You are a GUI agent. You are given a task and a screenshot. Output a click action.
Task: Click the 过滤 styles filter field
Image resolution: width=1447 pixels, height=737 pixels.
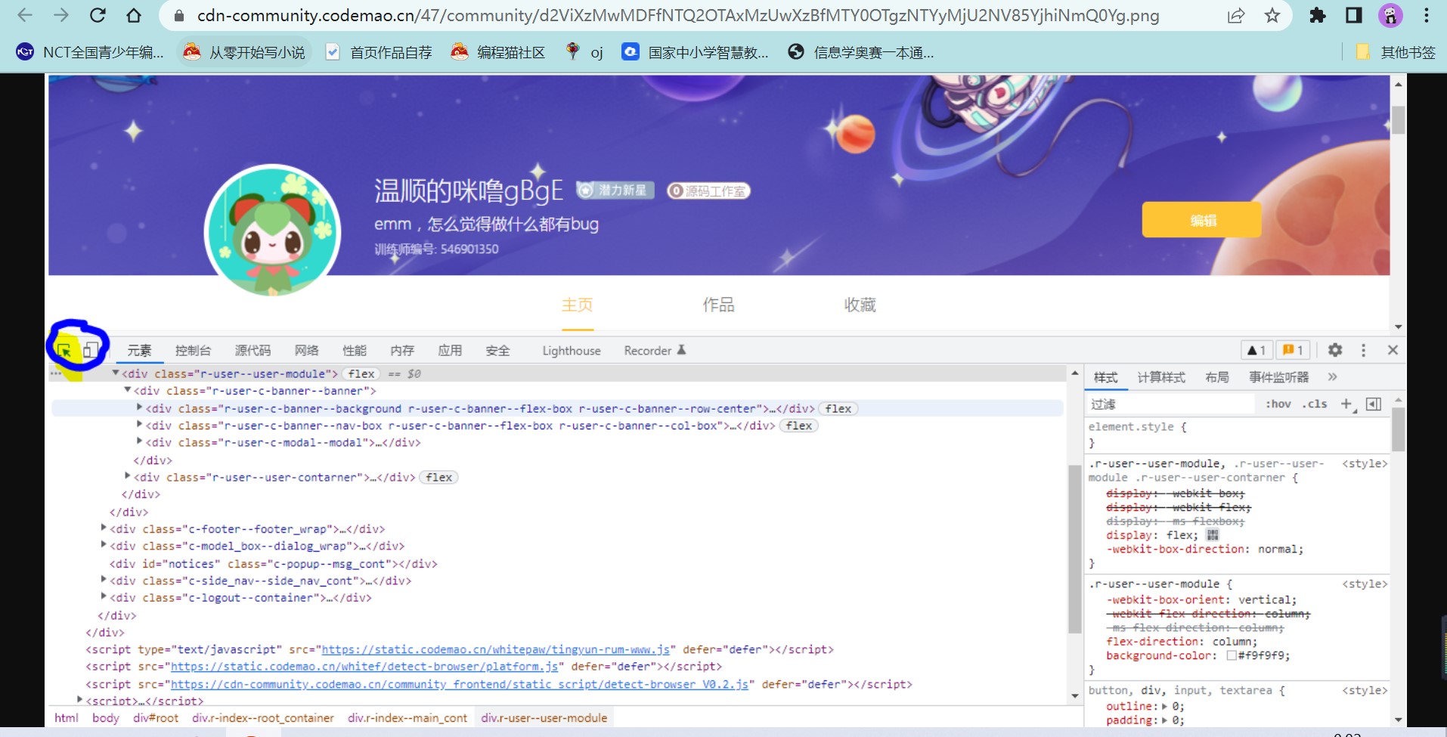click(1170, 404)
